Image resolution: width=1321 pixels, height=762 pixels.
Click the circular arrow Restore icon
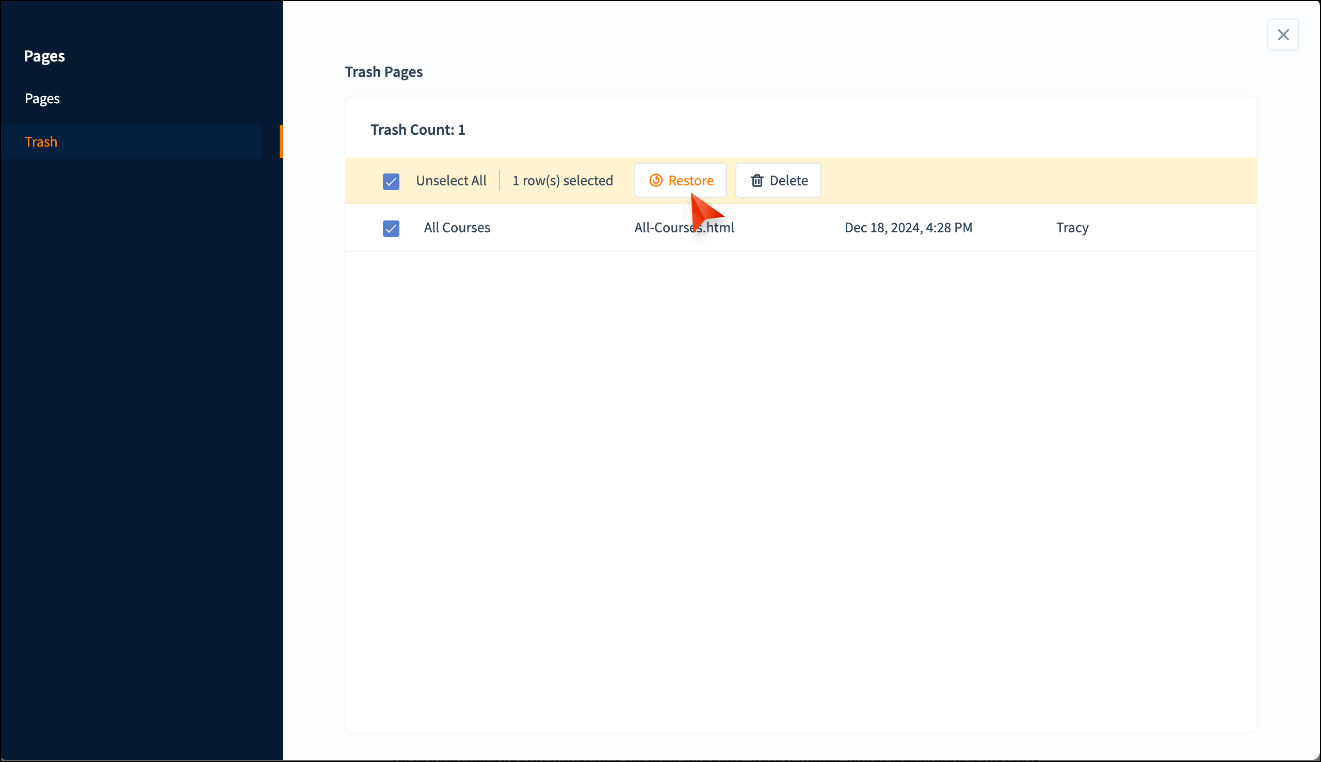click(x=655, y=181)
